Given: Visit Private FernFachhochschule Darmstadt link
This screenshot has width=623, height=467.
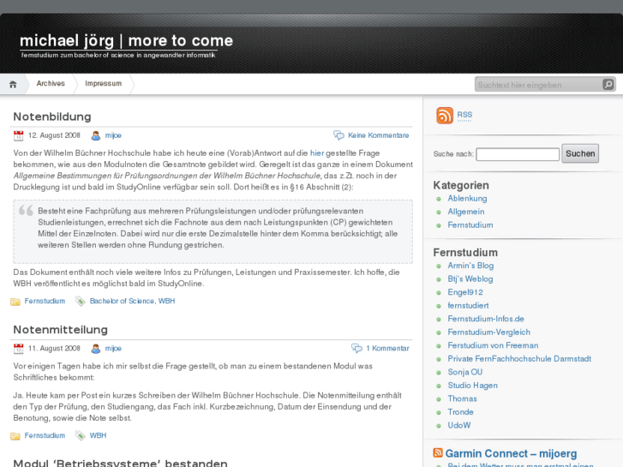Looking at the screenshot, I should click(x=519, y=359).
